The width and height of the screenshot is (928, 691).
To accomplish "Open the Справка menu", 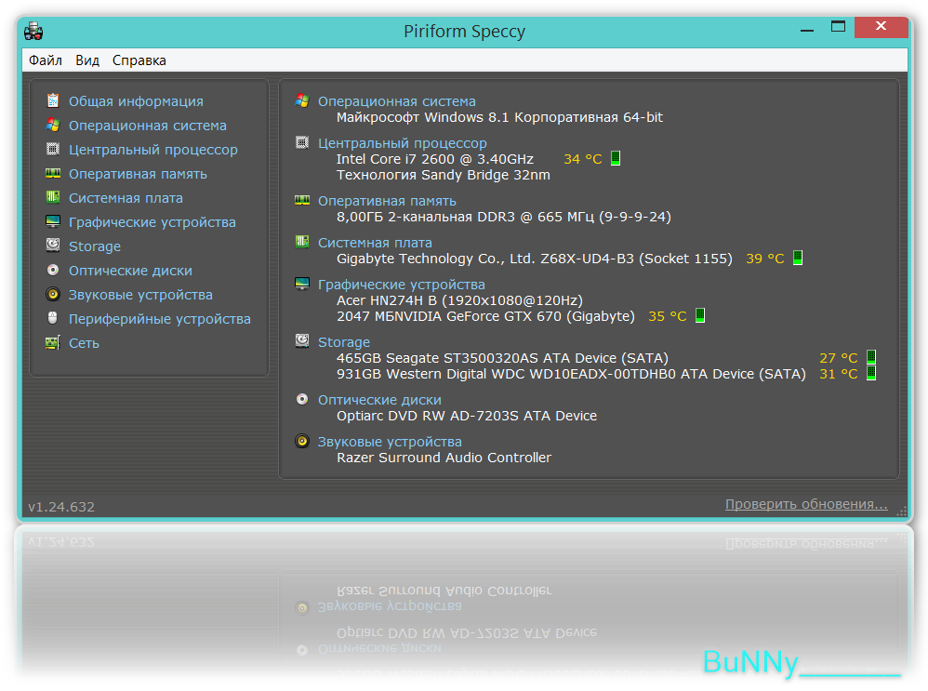I will pyautogui.click(x=139, y=60).
